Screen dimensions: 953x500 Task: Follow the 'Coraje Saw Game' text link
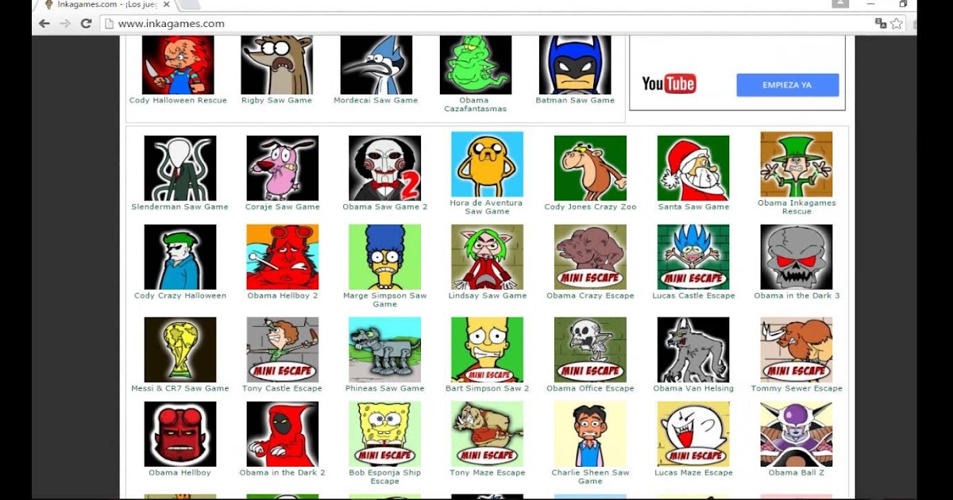coord(282,207)
